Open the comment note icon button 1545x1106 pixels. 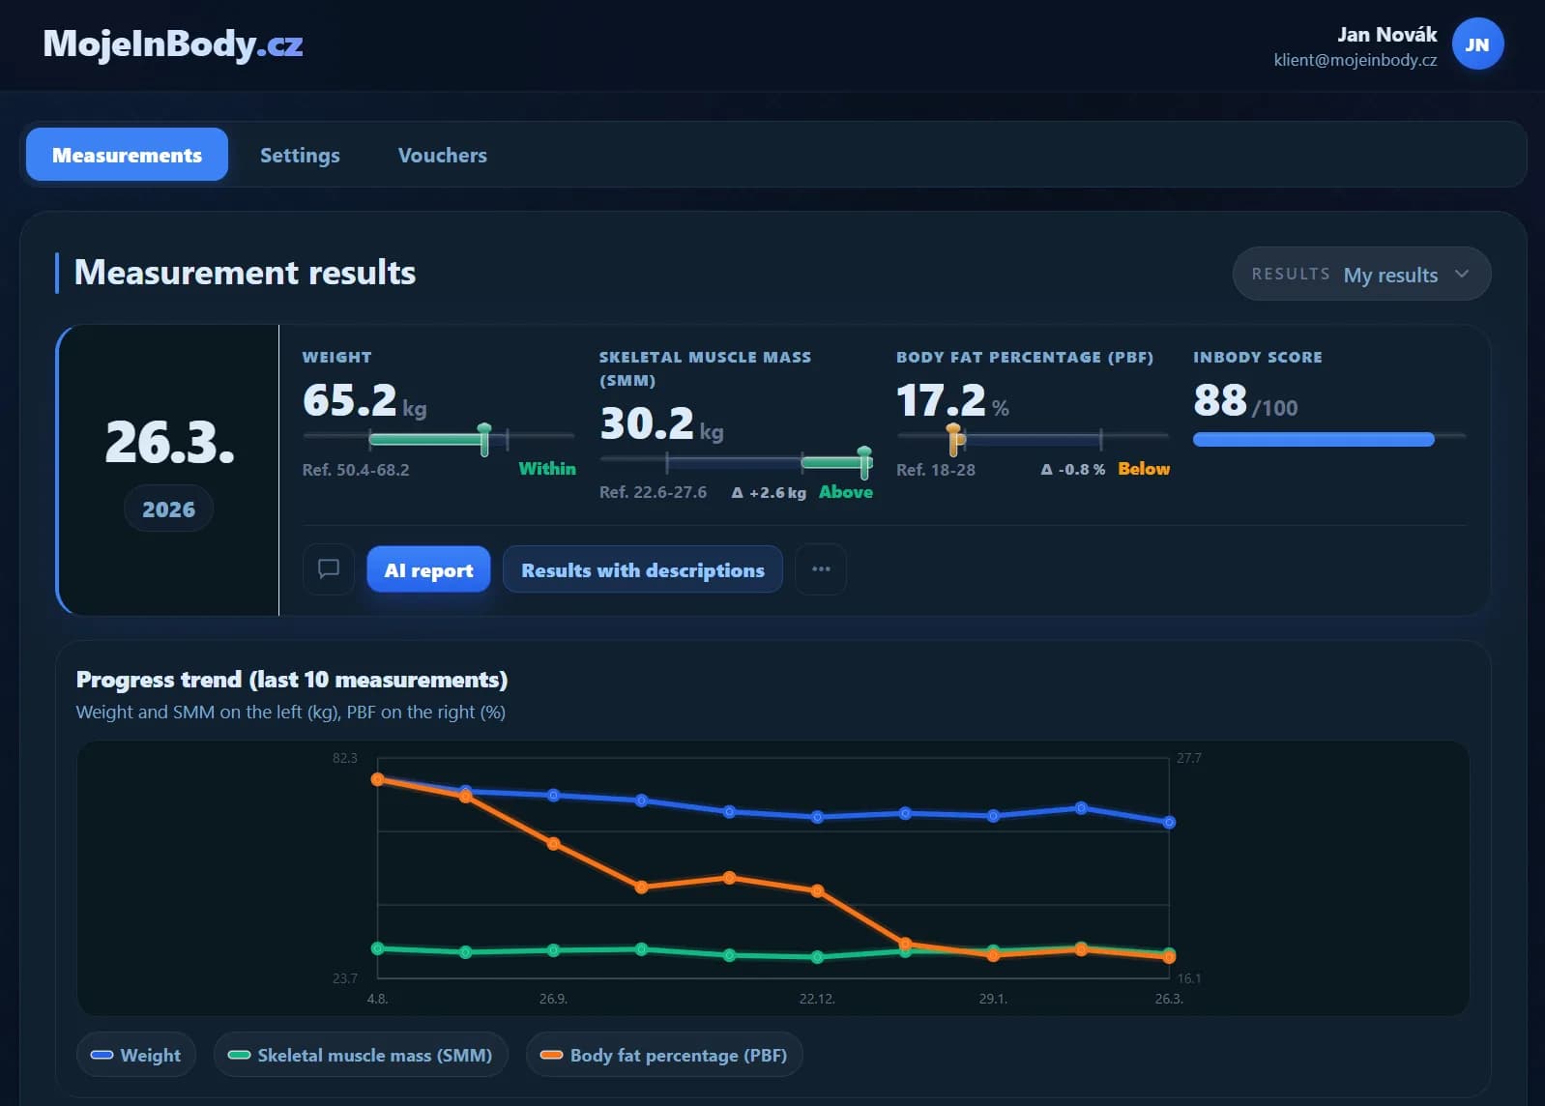(329, 568)
